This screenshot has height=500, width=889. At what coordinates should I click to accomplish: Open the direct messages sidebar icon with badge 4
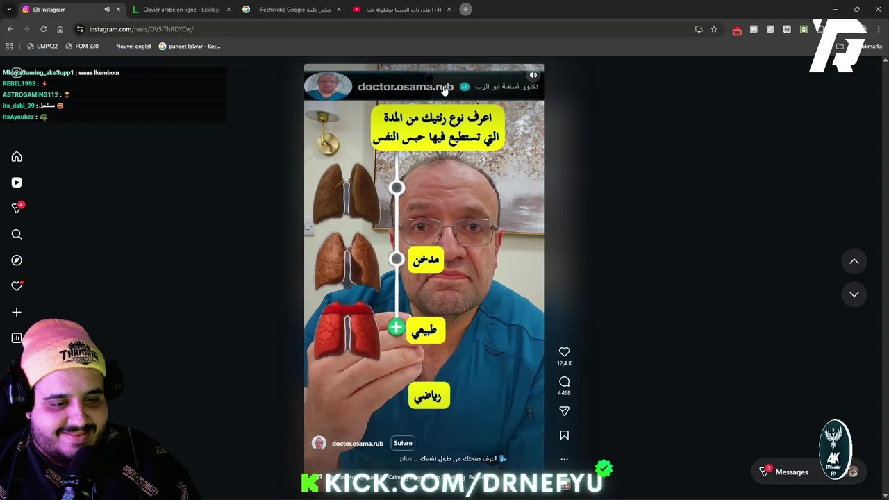17,208
